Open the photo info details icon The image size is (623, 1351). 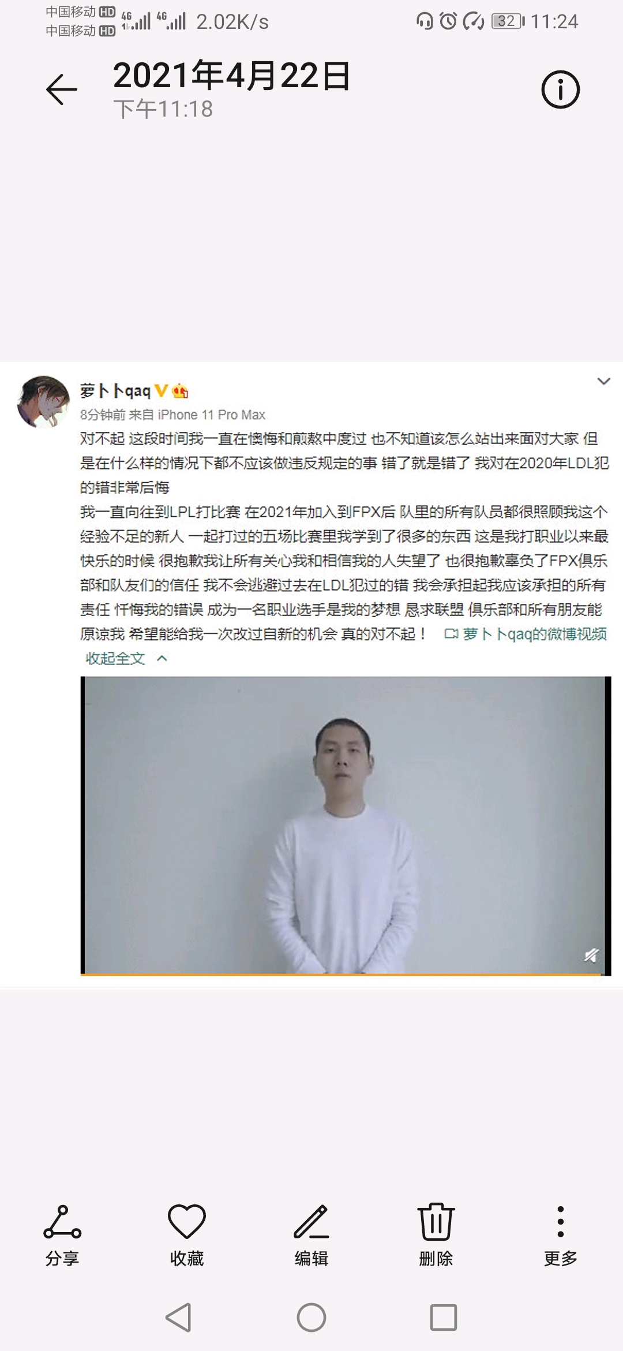tap(560, 89)
